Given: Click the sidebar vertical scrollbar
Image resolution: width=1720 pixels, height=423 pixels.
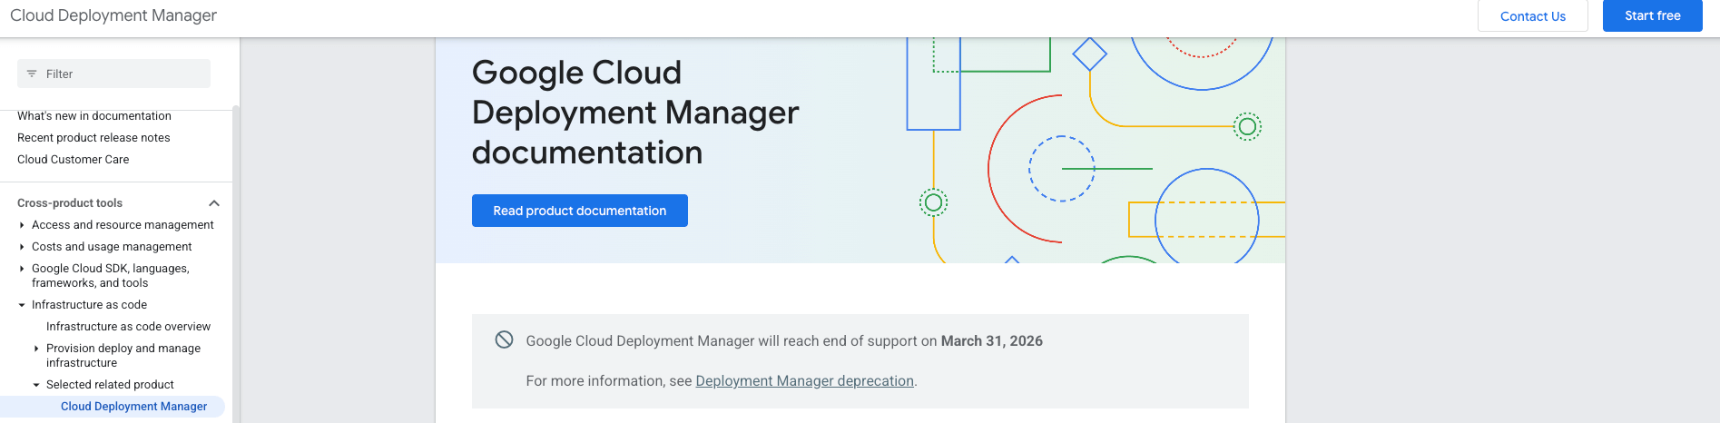Looking at the screenshot, I should 236,263.
